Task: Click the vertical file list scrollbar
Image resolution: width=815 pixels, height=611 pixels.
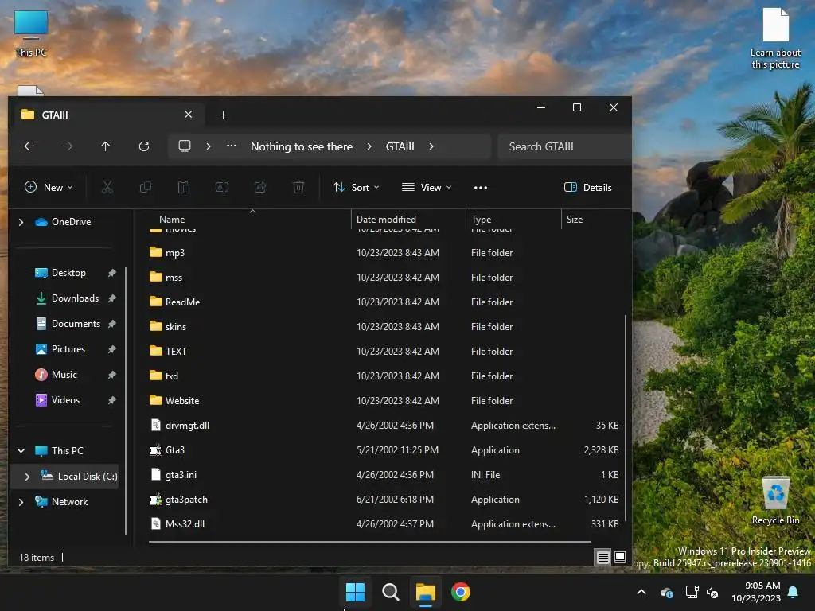Action: [x=626, y=418]
